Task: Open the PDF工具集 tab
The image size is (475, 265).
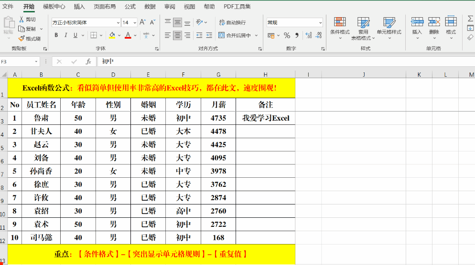Action: 237,6
